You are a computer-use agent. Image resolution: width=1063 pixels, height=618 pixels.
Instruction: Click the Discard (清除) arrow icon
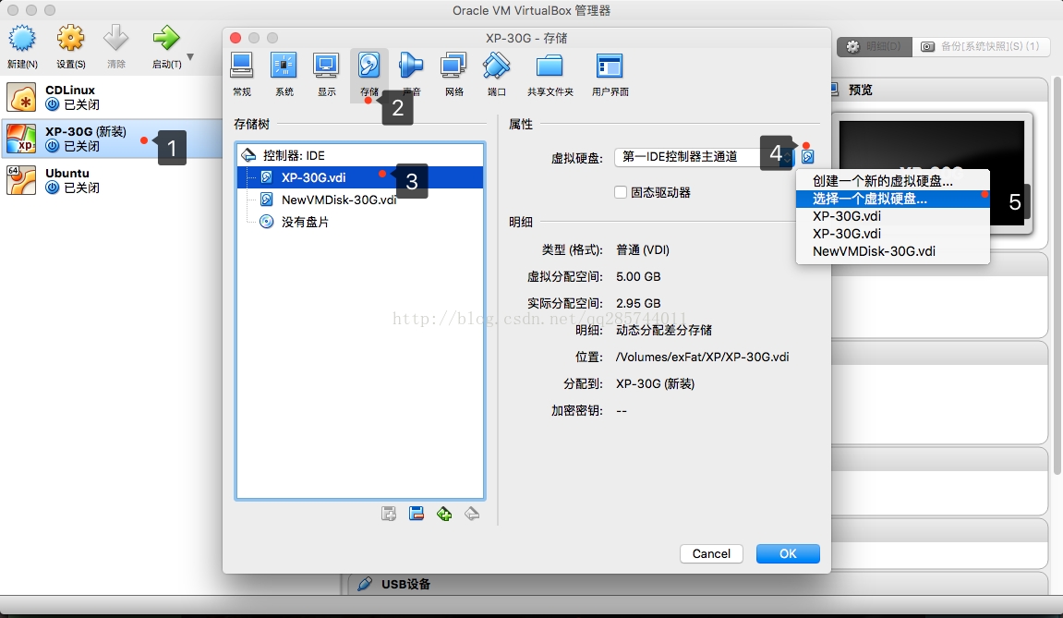click(x=116, y=40)
